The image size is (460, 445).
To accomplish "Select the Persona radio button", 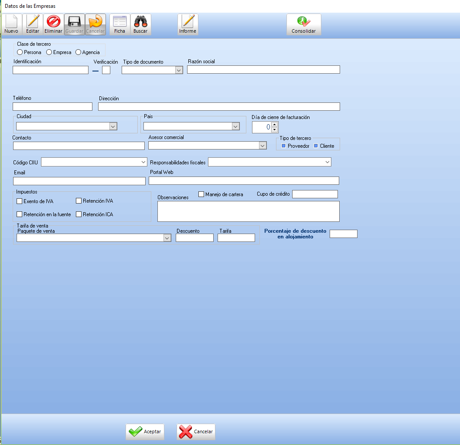I will pos(20,52).
